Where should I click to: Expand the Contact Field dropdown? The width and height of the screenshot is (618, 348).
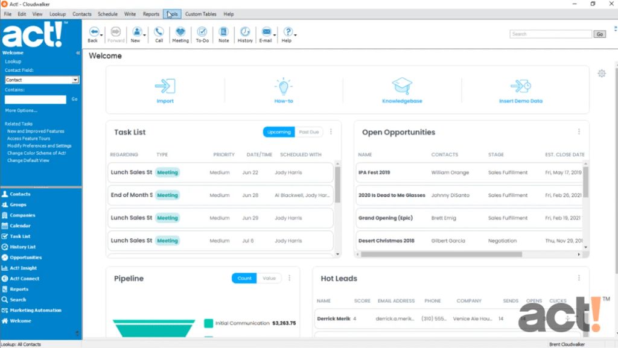[75, 80]
